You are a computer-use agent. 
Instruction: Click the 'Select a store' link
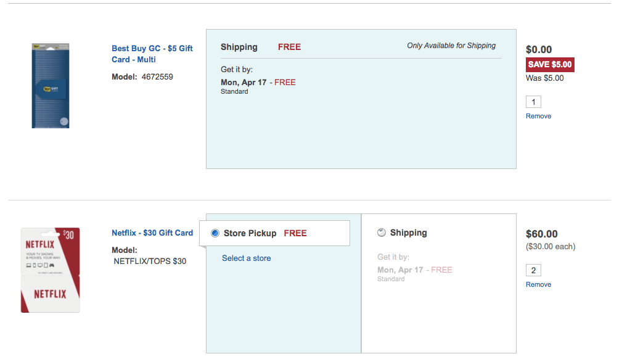246,258
